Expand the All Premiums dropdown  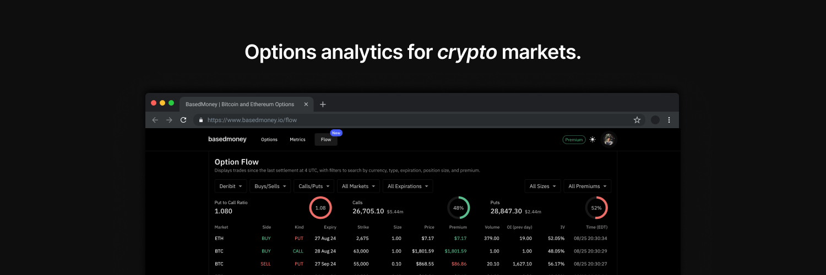(x=588, y=186)
